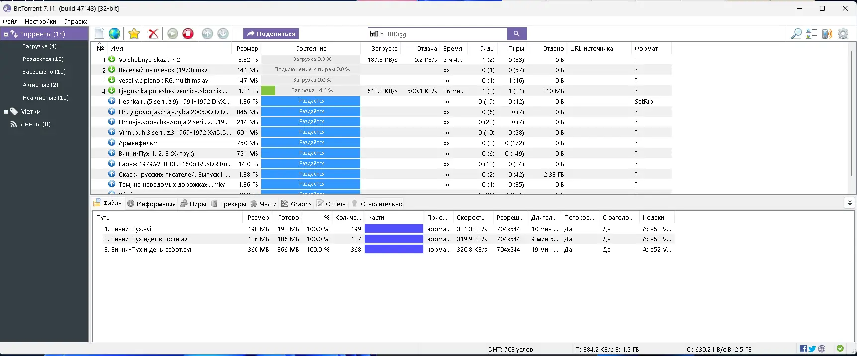Click the globe icon in status bar
The width and height of the screenshot is (857, 356).
coord(822,349)
